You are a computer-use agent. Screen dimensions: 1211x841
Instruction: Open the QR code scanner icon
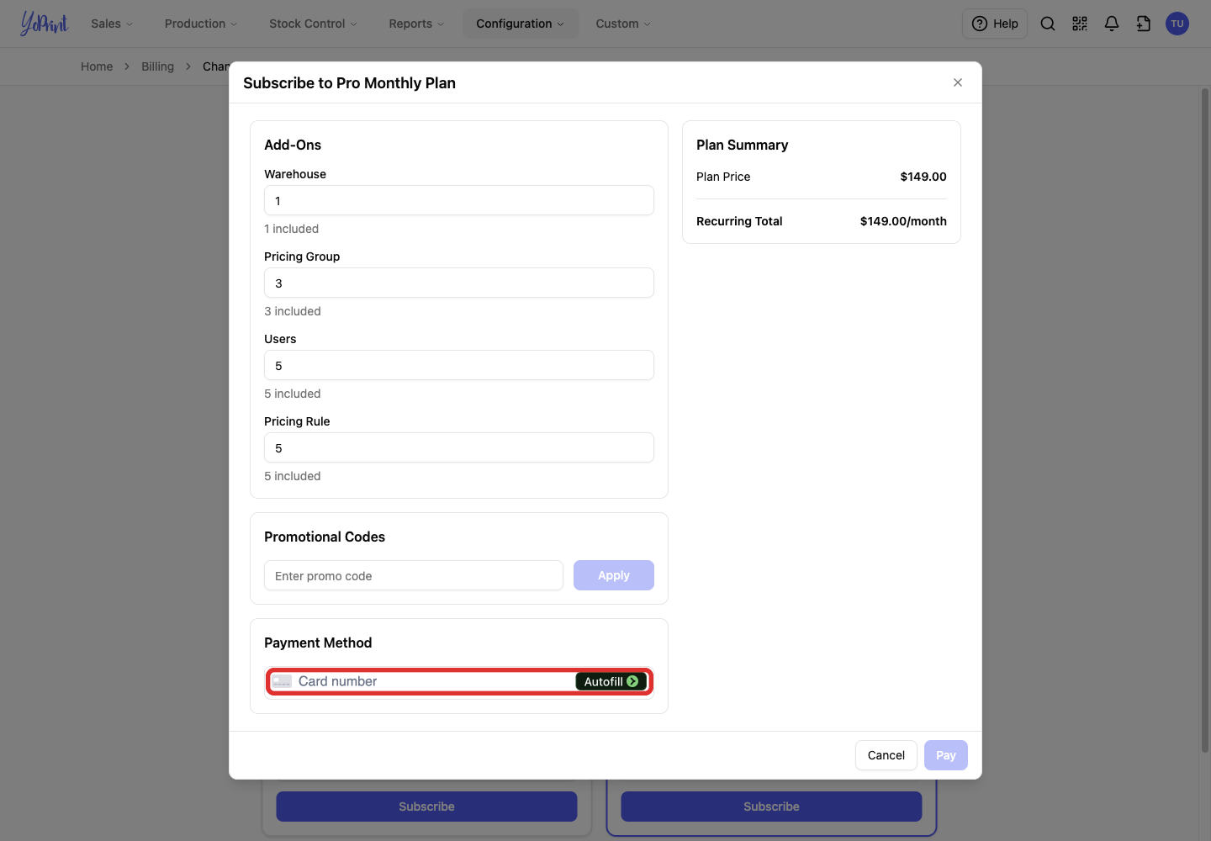1080,24
